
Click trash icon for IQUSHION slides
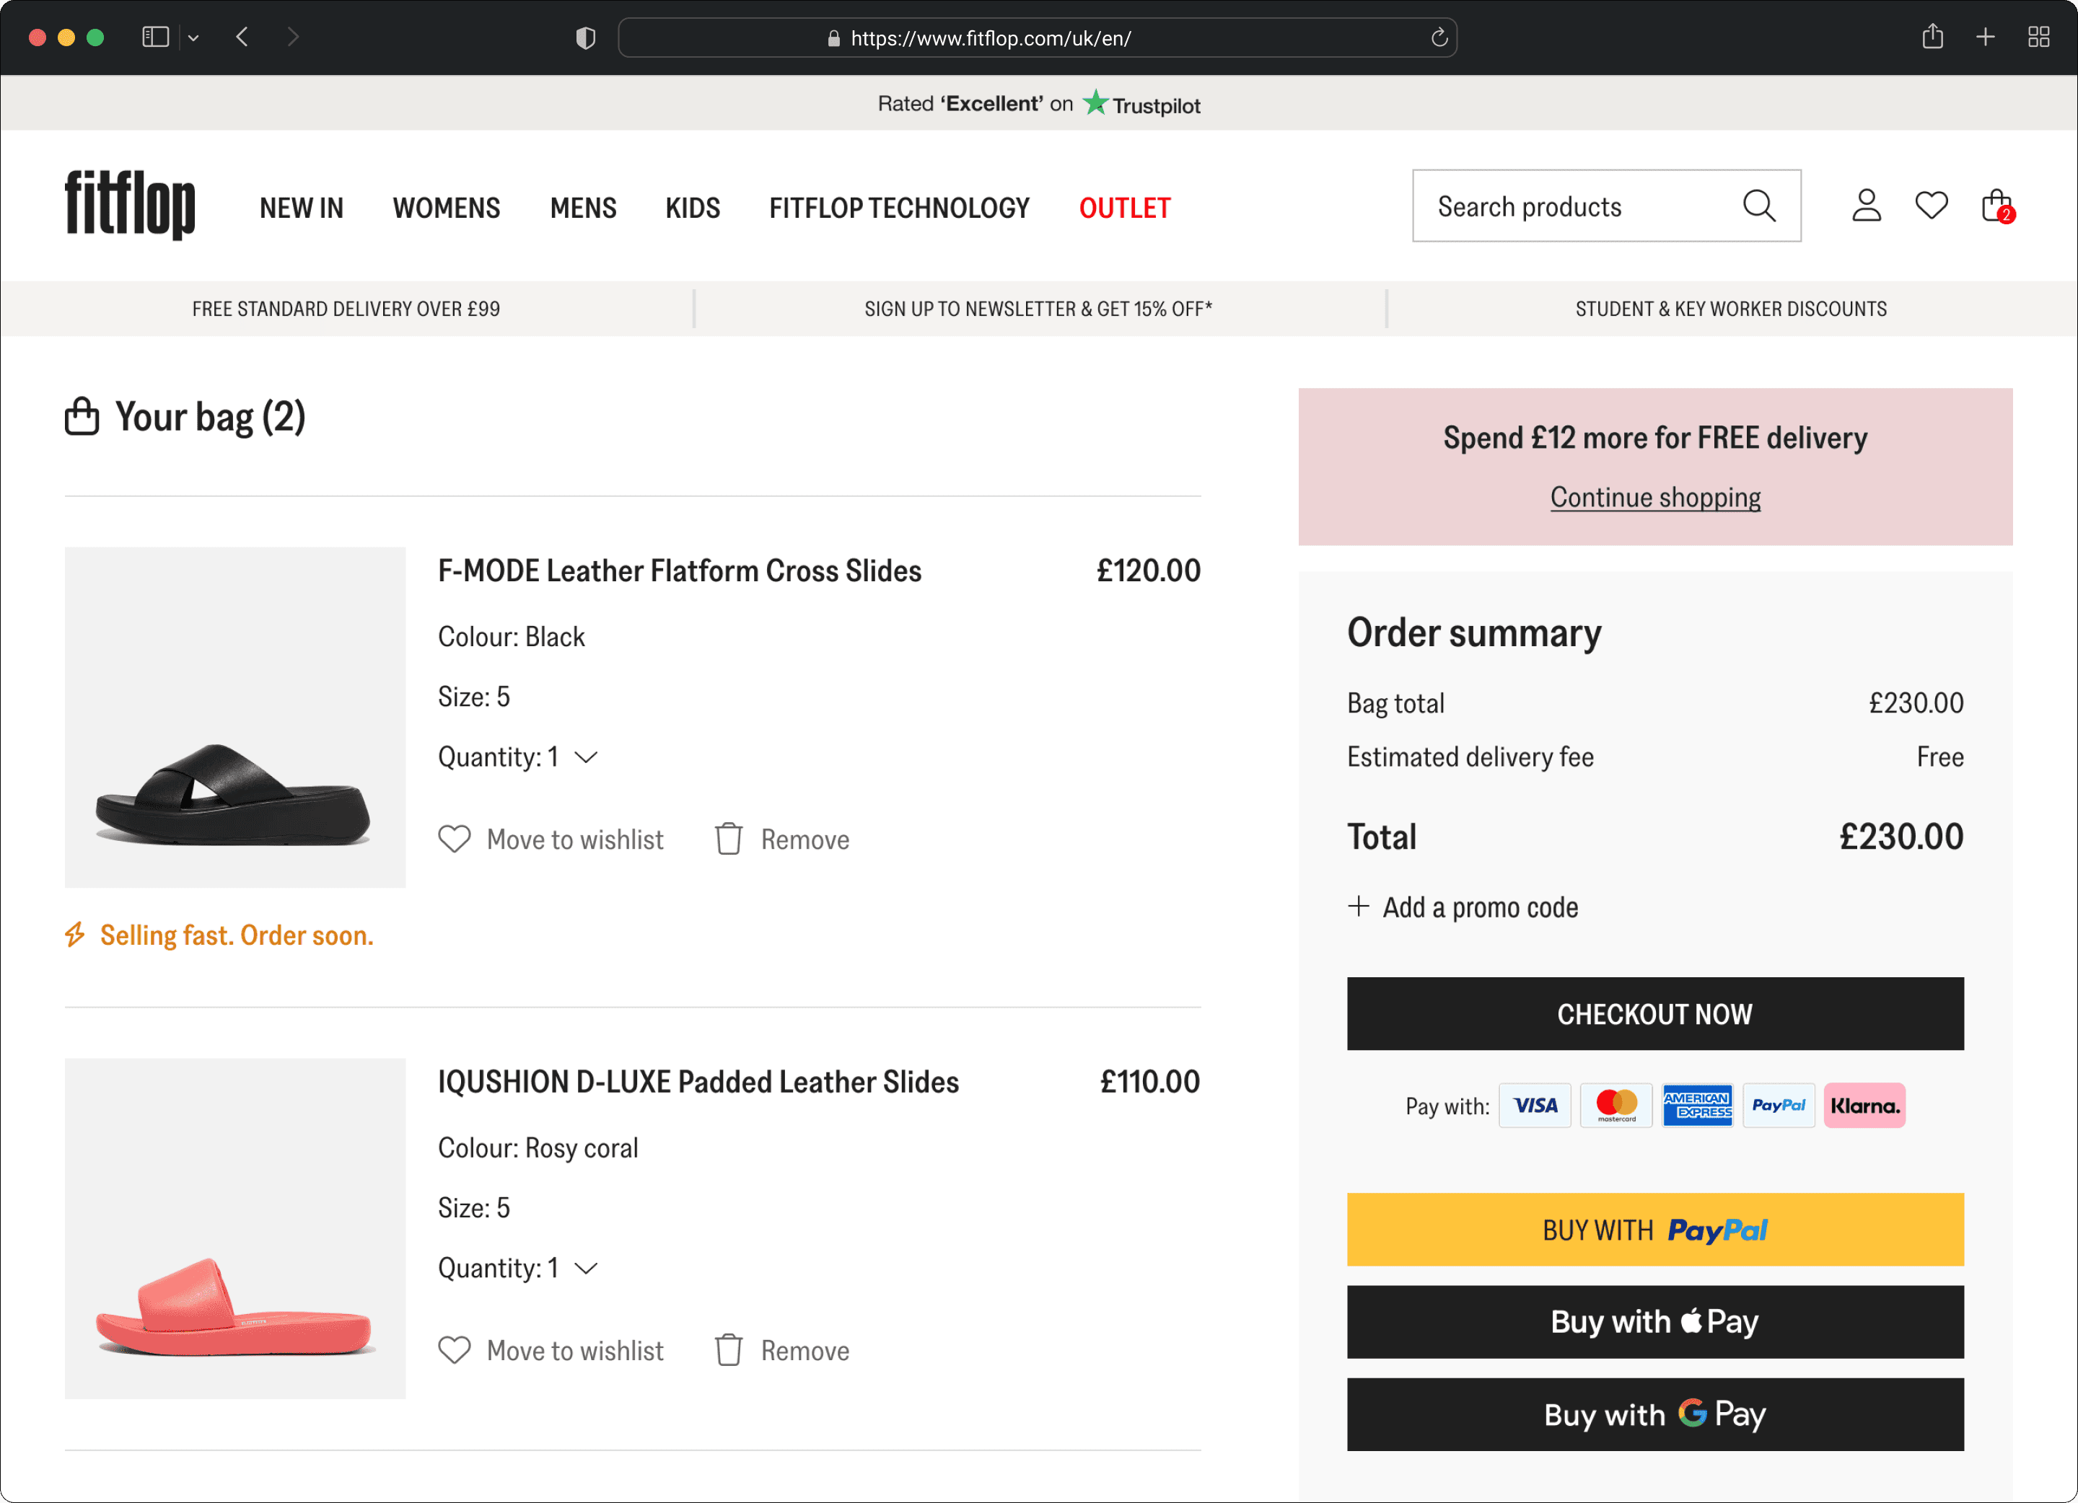pyautogui.click(x=729, y=1350)
